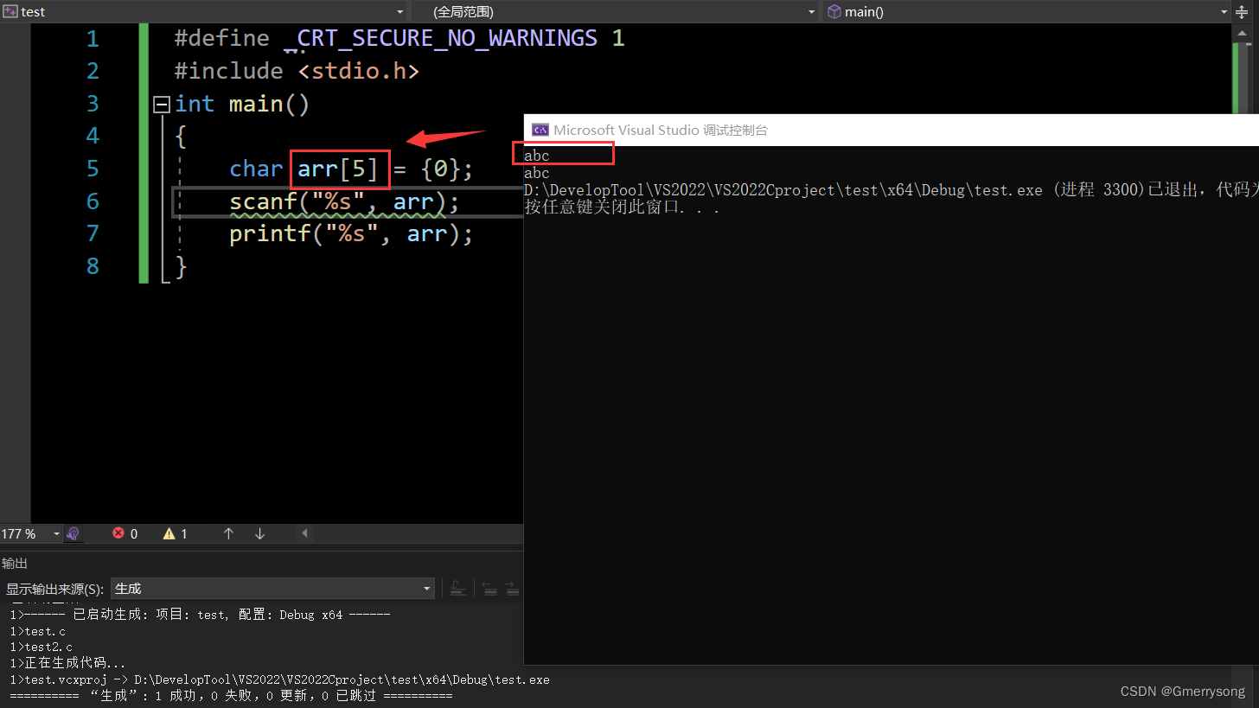Viewport: 1259px width, 708px height.
Task: Go to next issue with down arrow
Action: (x=259, y=533)
